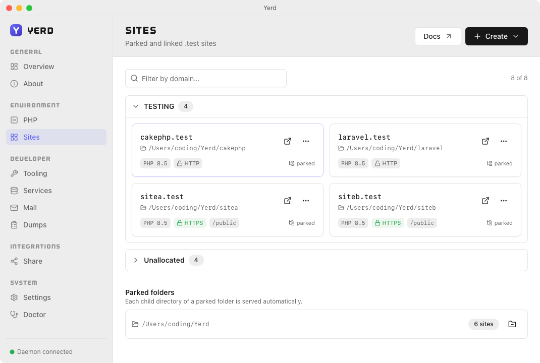Open Settings from the sidebar
Screen dimensions: 540x363
[56, 297]
